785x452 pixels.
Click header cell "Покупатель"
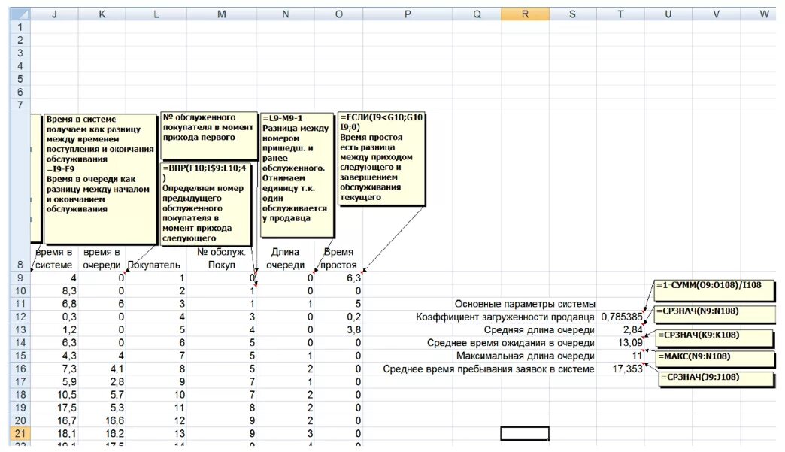pyautogui.click(x=154, y=265)
